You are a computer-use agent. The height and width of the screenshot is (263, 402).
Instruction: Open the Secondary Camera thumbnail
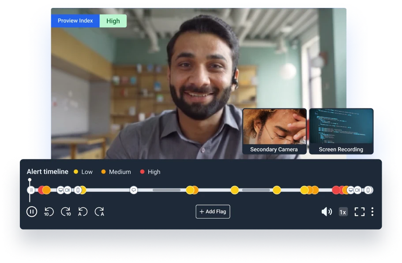[x=275, y=131]
